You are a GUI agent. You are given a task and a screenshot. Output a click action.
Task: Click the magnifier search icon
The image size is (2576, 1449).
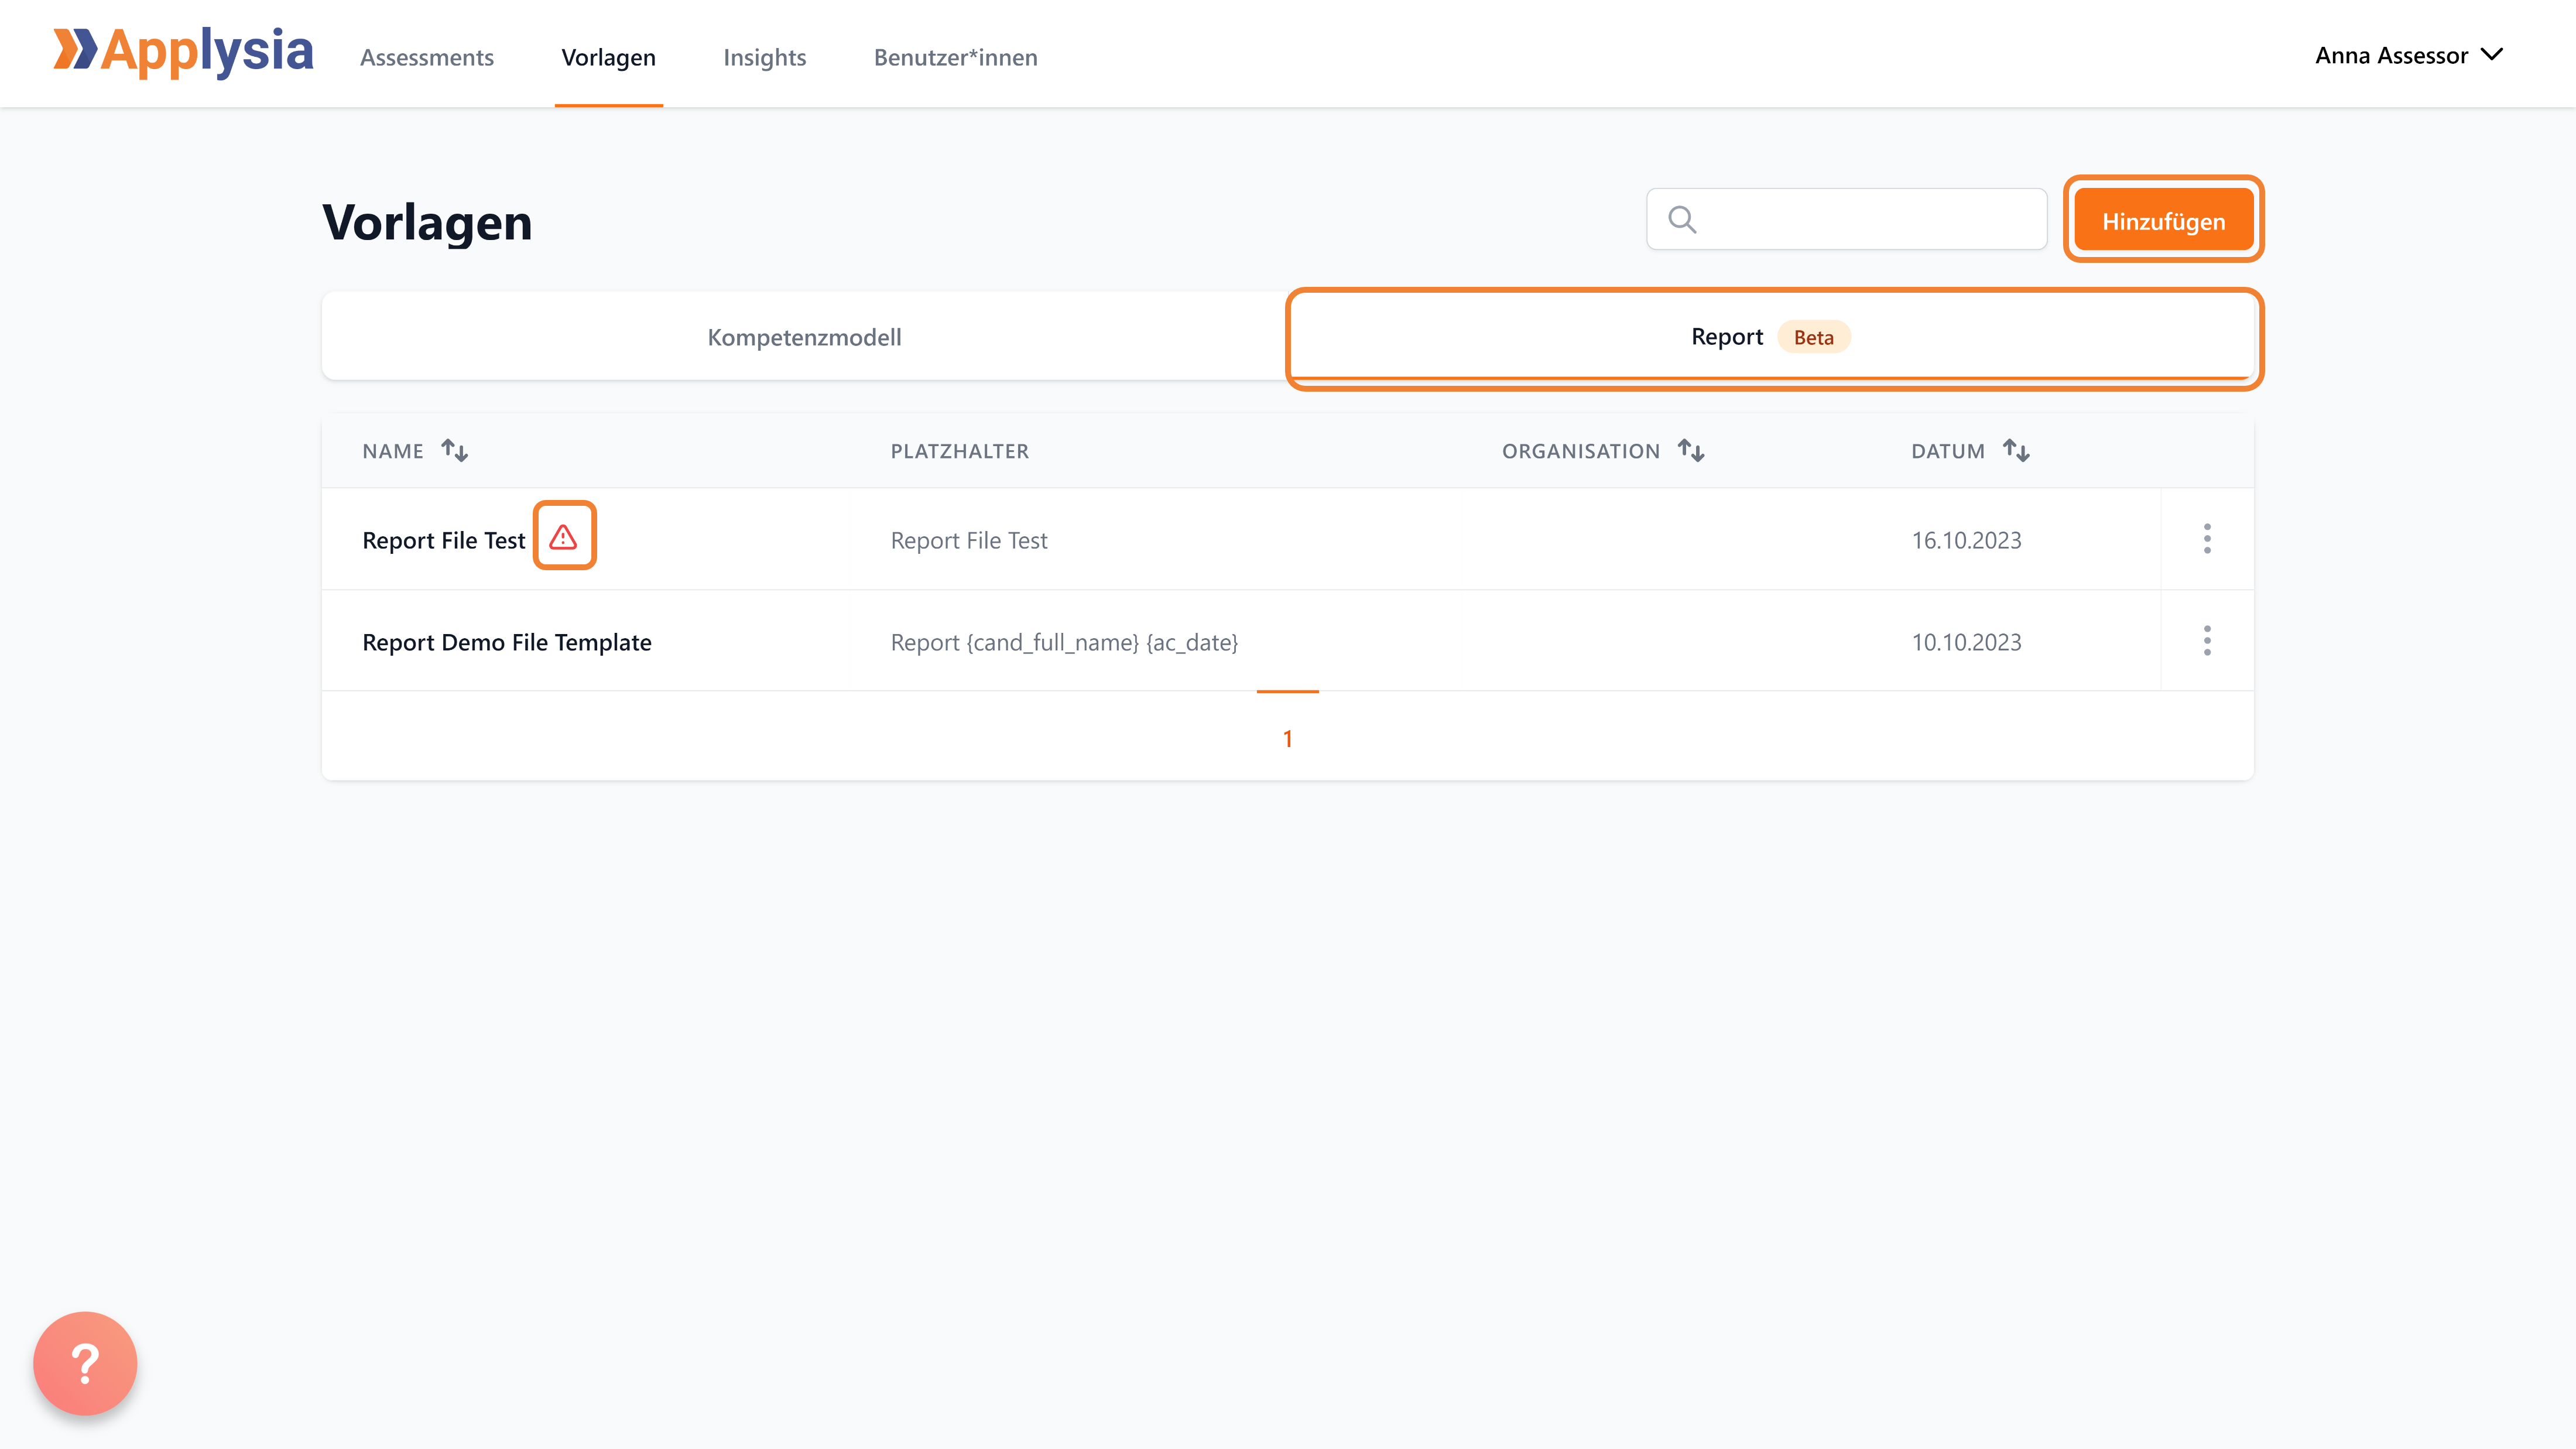(1682, 219)
